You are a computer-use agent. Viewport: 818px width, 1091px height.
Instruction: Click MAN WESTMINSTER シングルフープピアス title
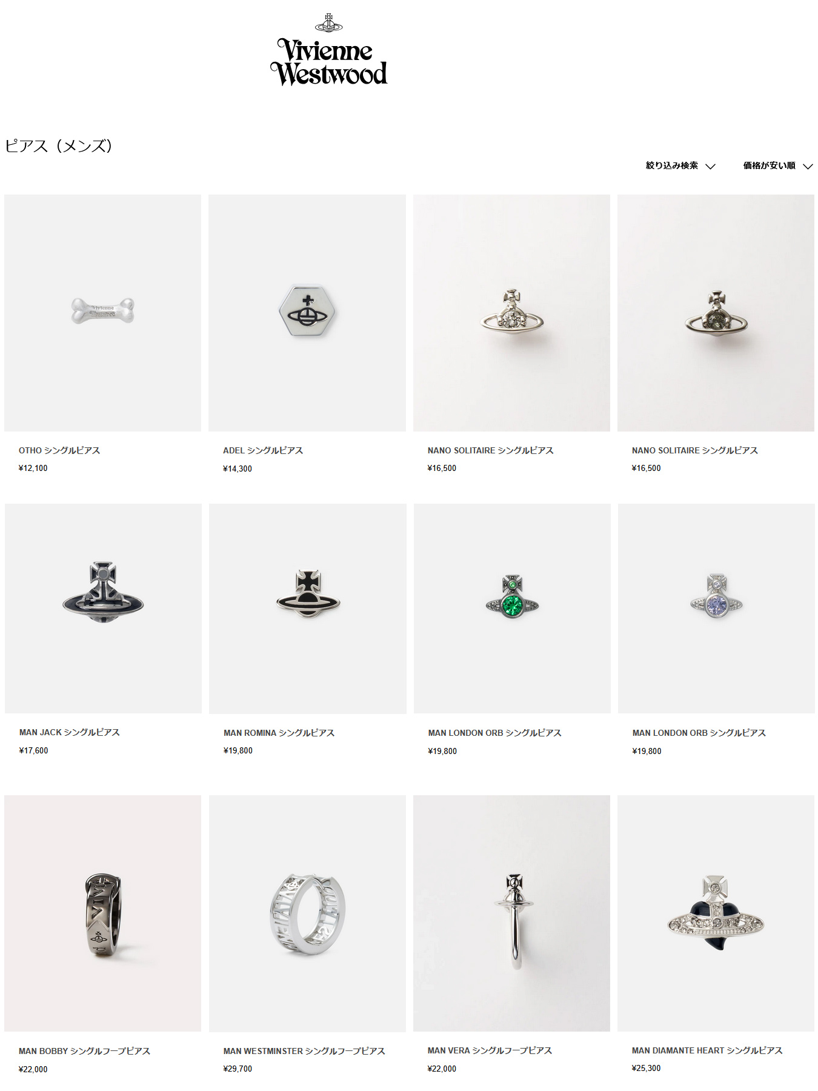(x=304, y=1051)
